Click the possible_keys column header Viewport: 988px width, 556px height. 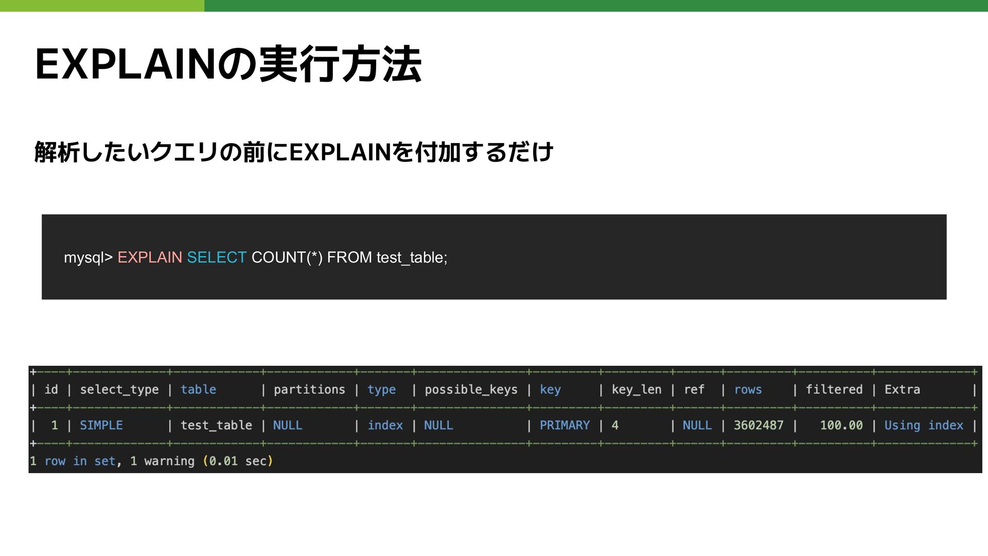[x=471, y=390]
